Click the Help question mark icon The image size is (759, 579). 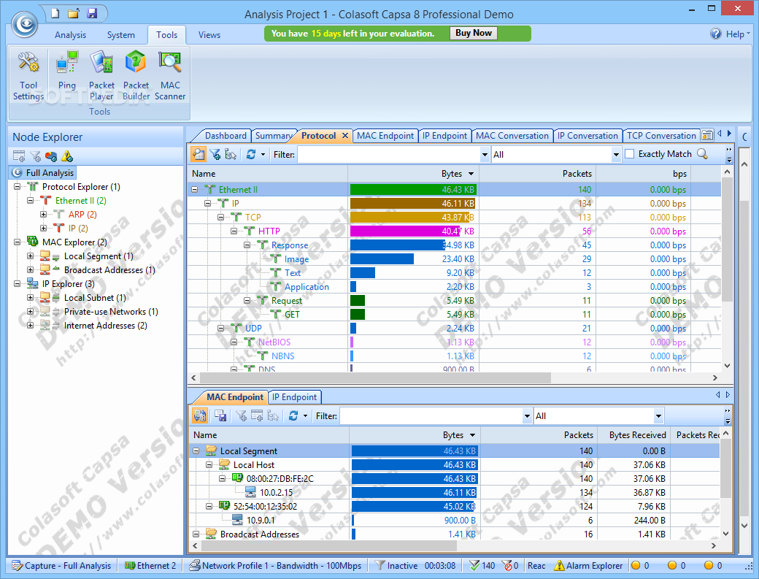716,34
